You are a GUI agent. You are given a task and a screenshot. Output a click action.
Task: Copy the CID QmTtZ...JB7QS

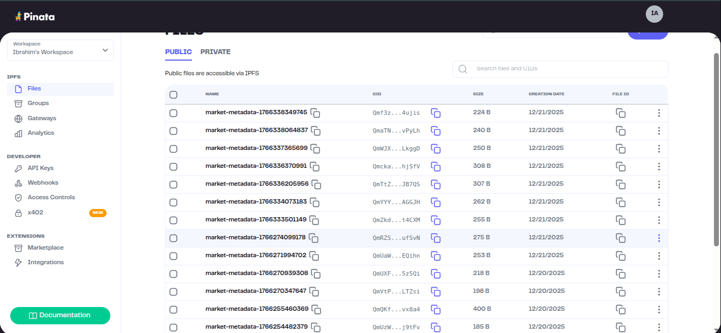pos(436,185)
